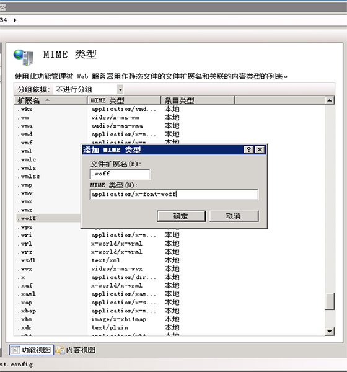Click the Features View tab icon

pos(15,350)
